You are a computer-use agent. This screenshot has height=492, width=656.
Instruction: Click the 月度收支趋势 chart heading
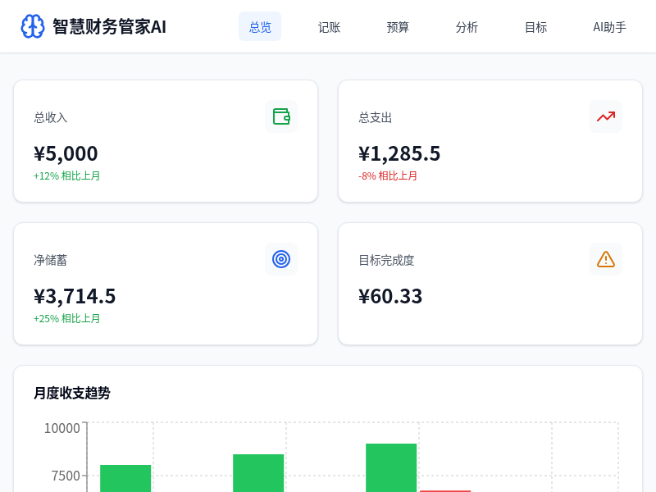click(72, 393)
